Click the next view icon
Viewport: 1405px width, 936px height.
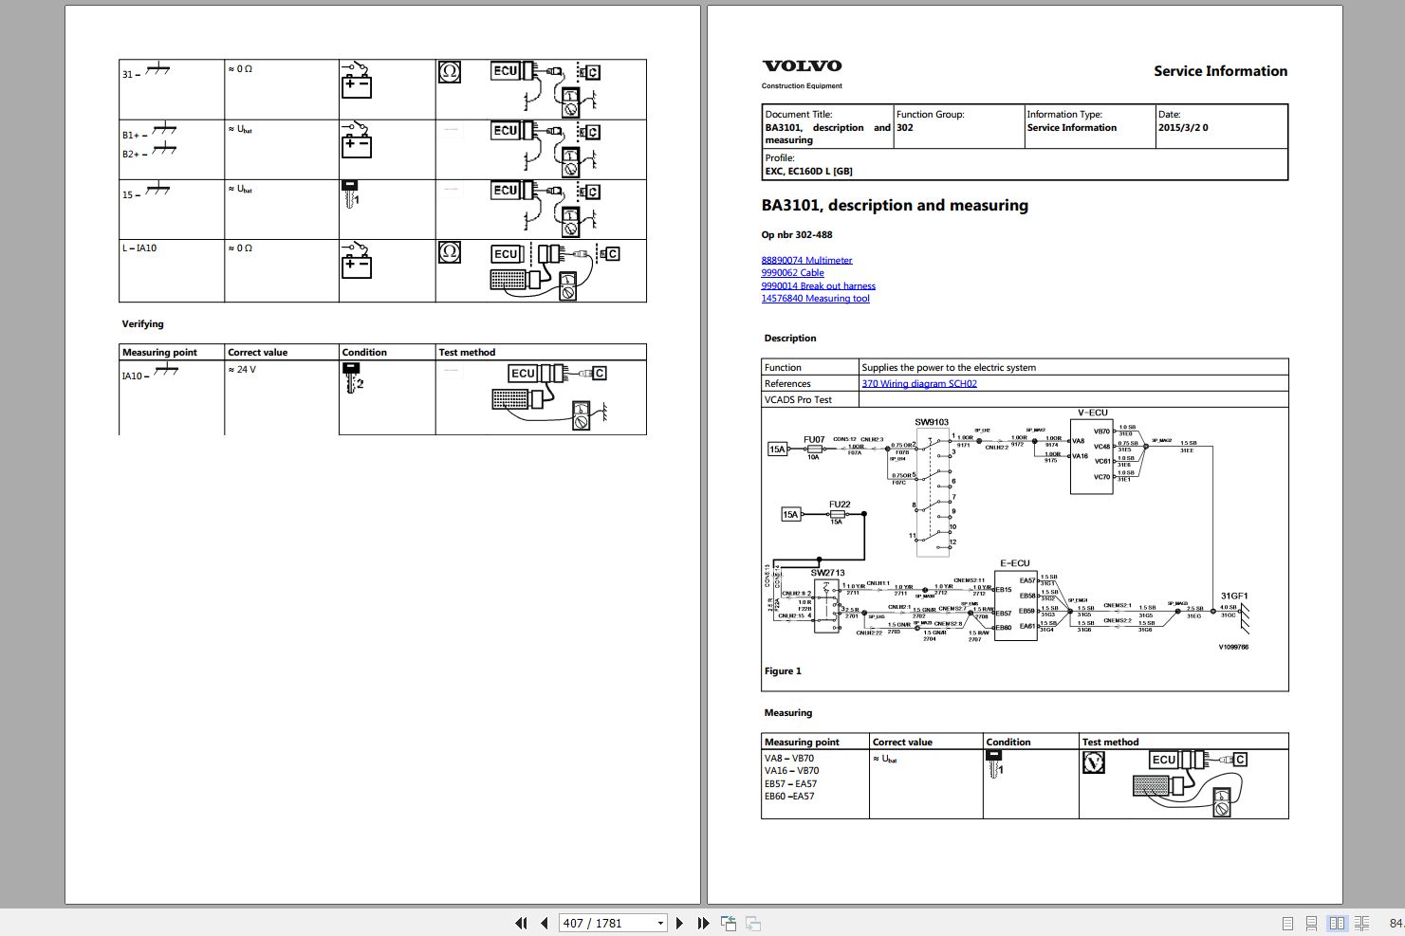click(753, 923)
